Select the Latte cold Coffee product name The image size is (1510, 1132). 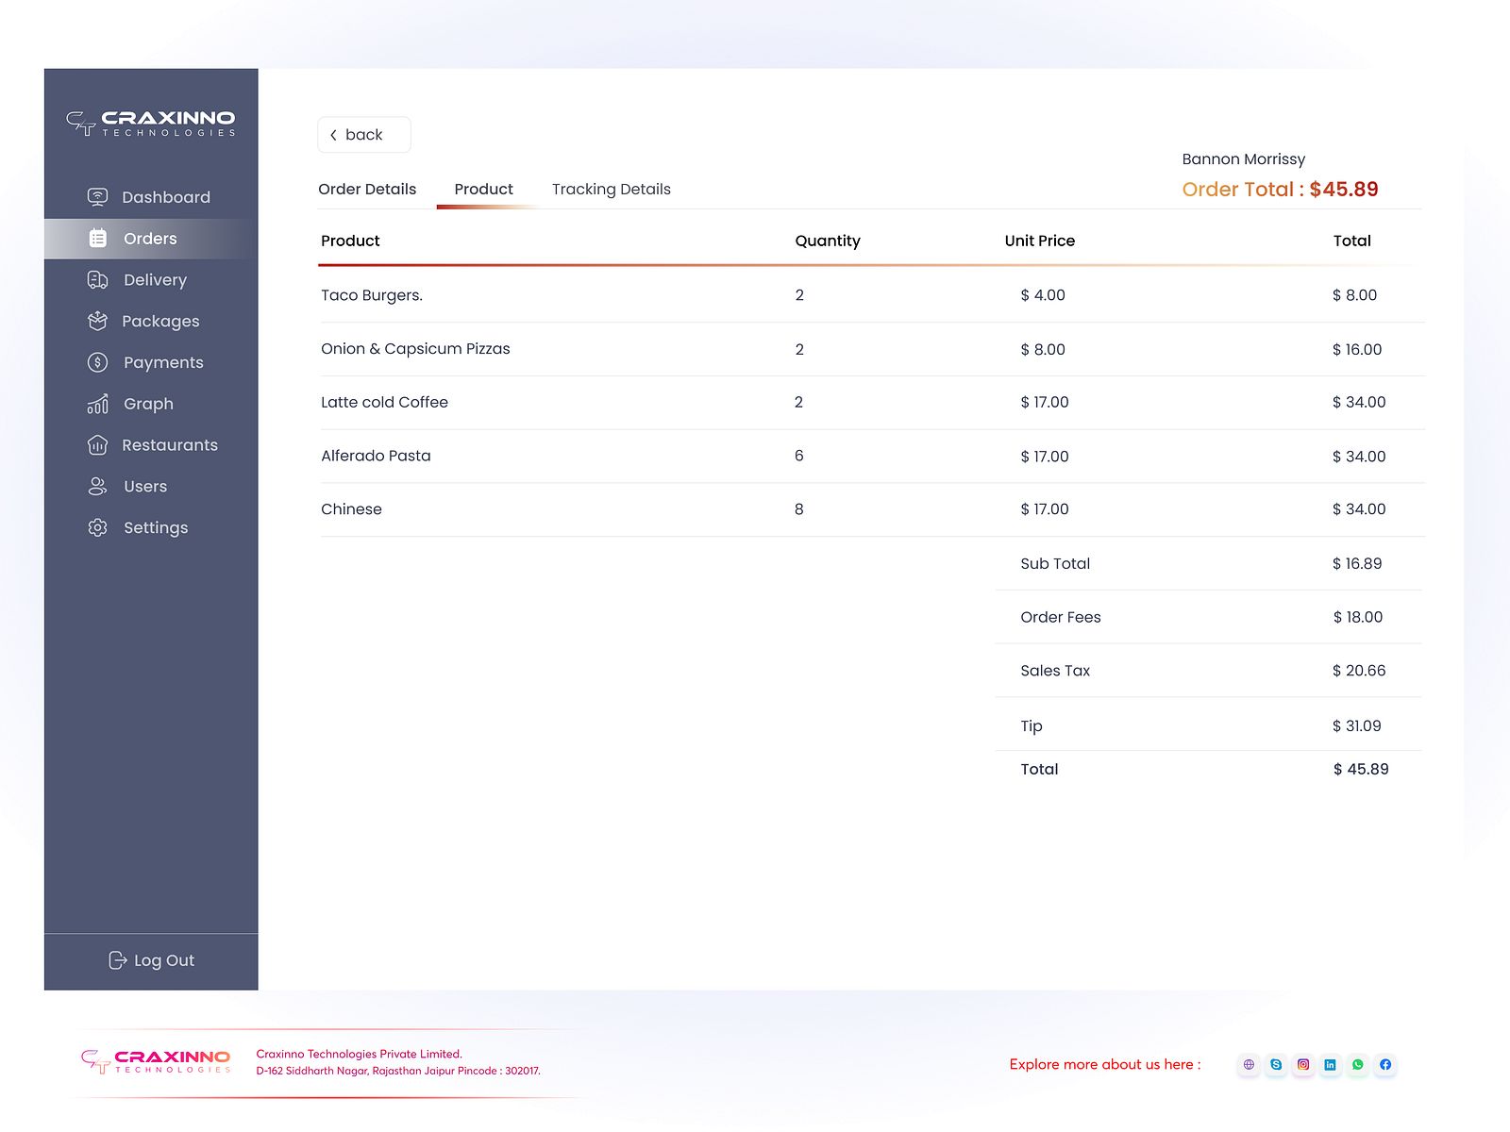[384, 402]
